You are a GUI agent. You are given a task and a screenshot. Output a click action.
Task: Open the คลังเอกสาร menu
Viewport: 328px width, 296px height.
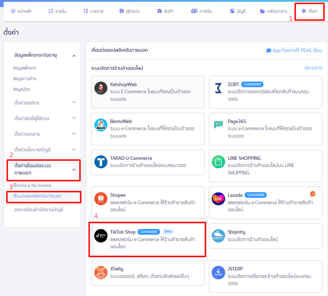click(274, 11)
